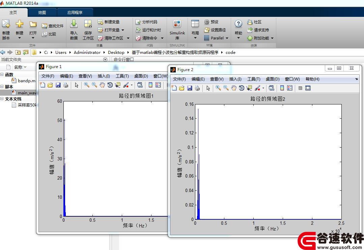Screen dimensions: 364x250
Task: Click Hide Plot Tools icon in Figure 2
Action: click(x=300, y=88)
